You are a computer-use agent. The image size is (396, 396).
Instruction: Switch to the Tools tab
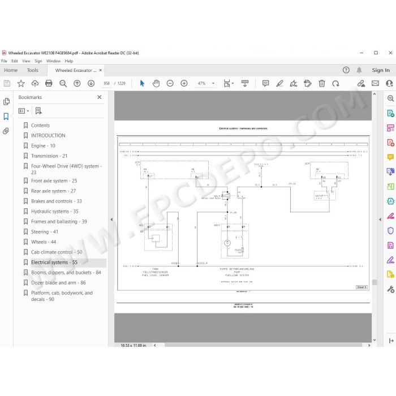(33, 70)
